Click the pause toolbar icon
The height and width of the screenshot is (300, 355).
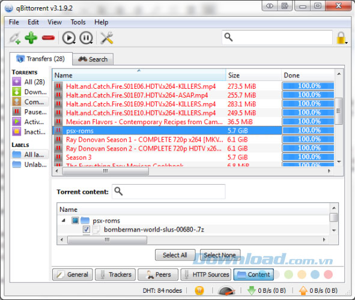click(x=86, y=38)
